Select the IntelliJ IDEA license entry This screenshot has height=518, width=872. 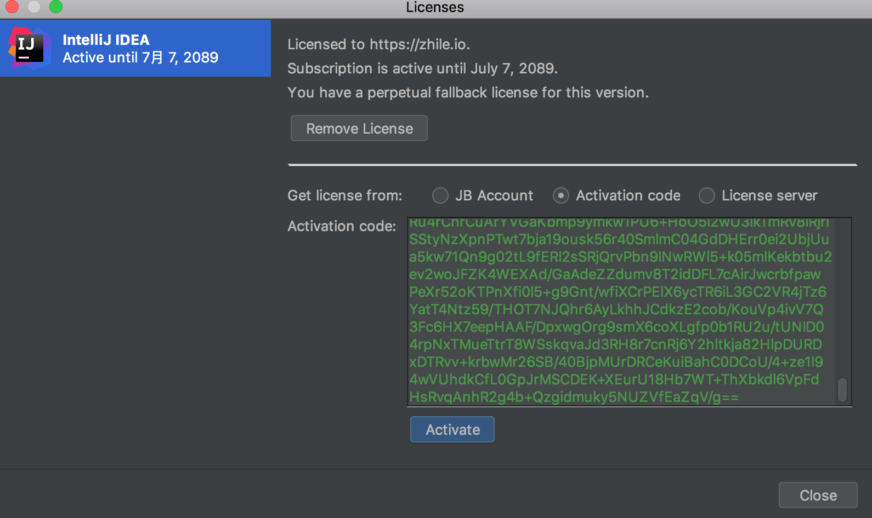[x=135, y=48]
